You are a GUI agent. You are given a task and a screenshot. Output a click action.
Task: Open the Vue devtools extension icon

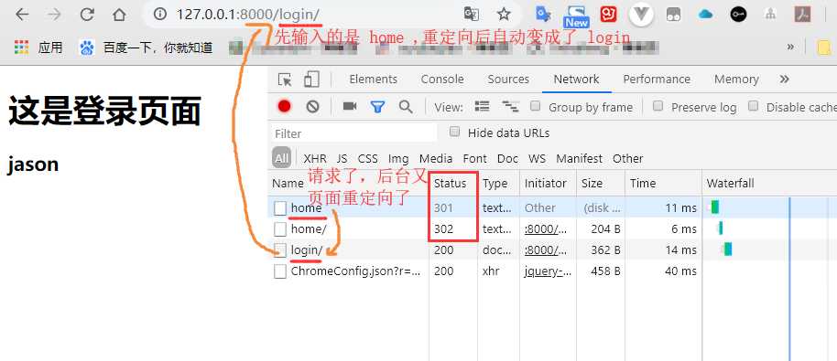(x=641, y=15)
